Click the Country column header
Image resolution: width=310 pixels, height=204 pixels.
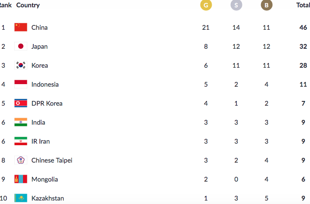28,5
